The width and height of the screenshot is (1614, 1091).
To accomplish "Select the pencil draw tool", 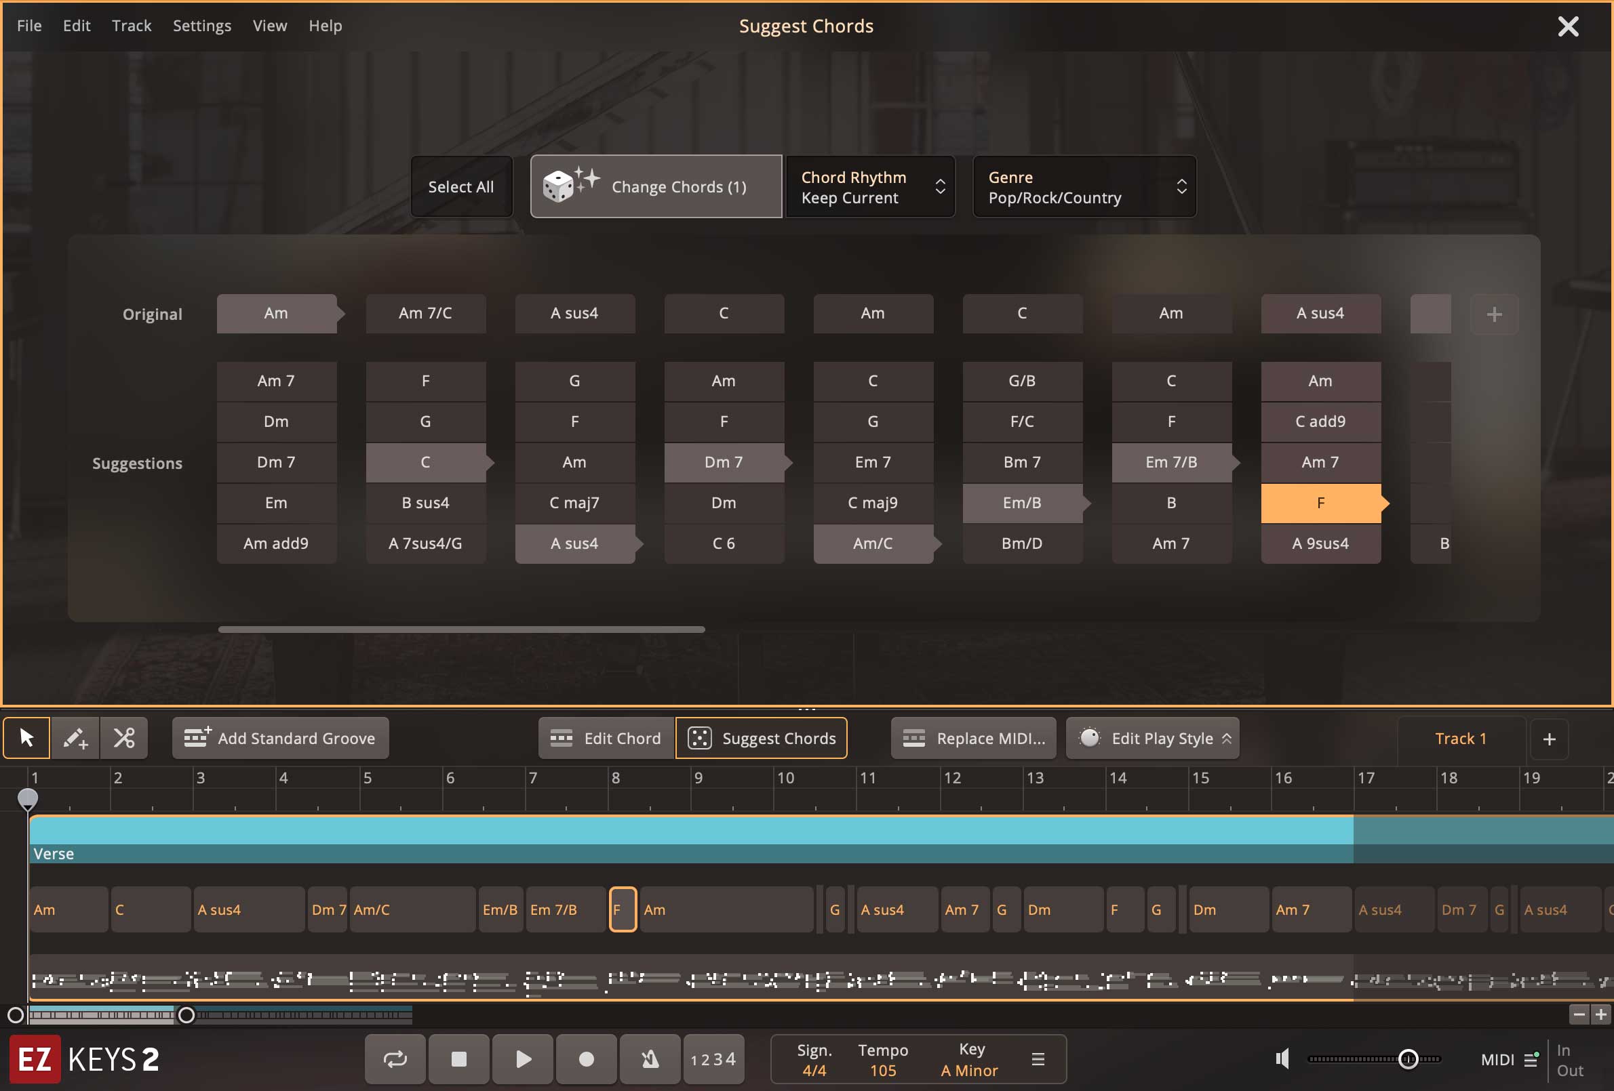I will (75, 738).
